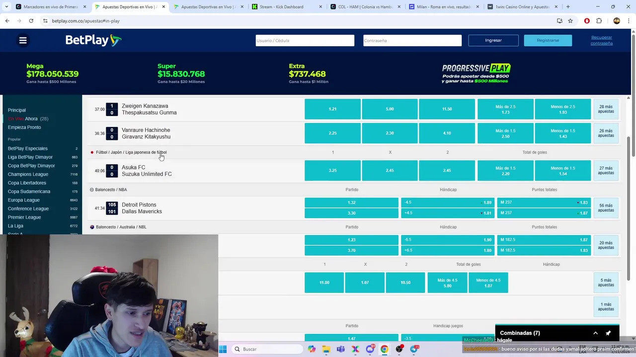This screenshot has width=636, height=357.
Task: Click Fútbol / Japón / Liga japonesa heading
Action: (131, 152)
